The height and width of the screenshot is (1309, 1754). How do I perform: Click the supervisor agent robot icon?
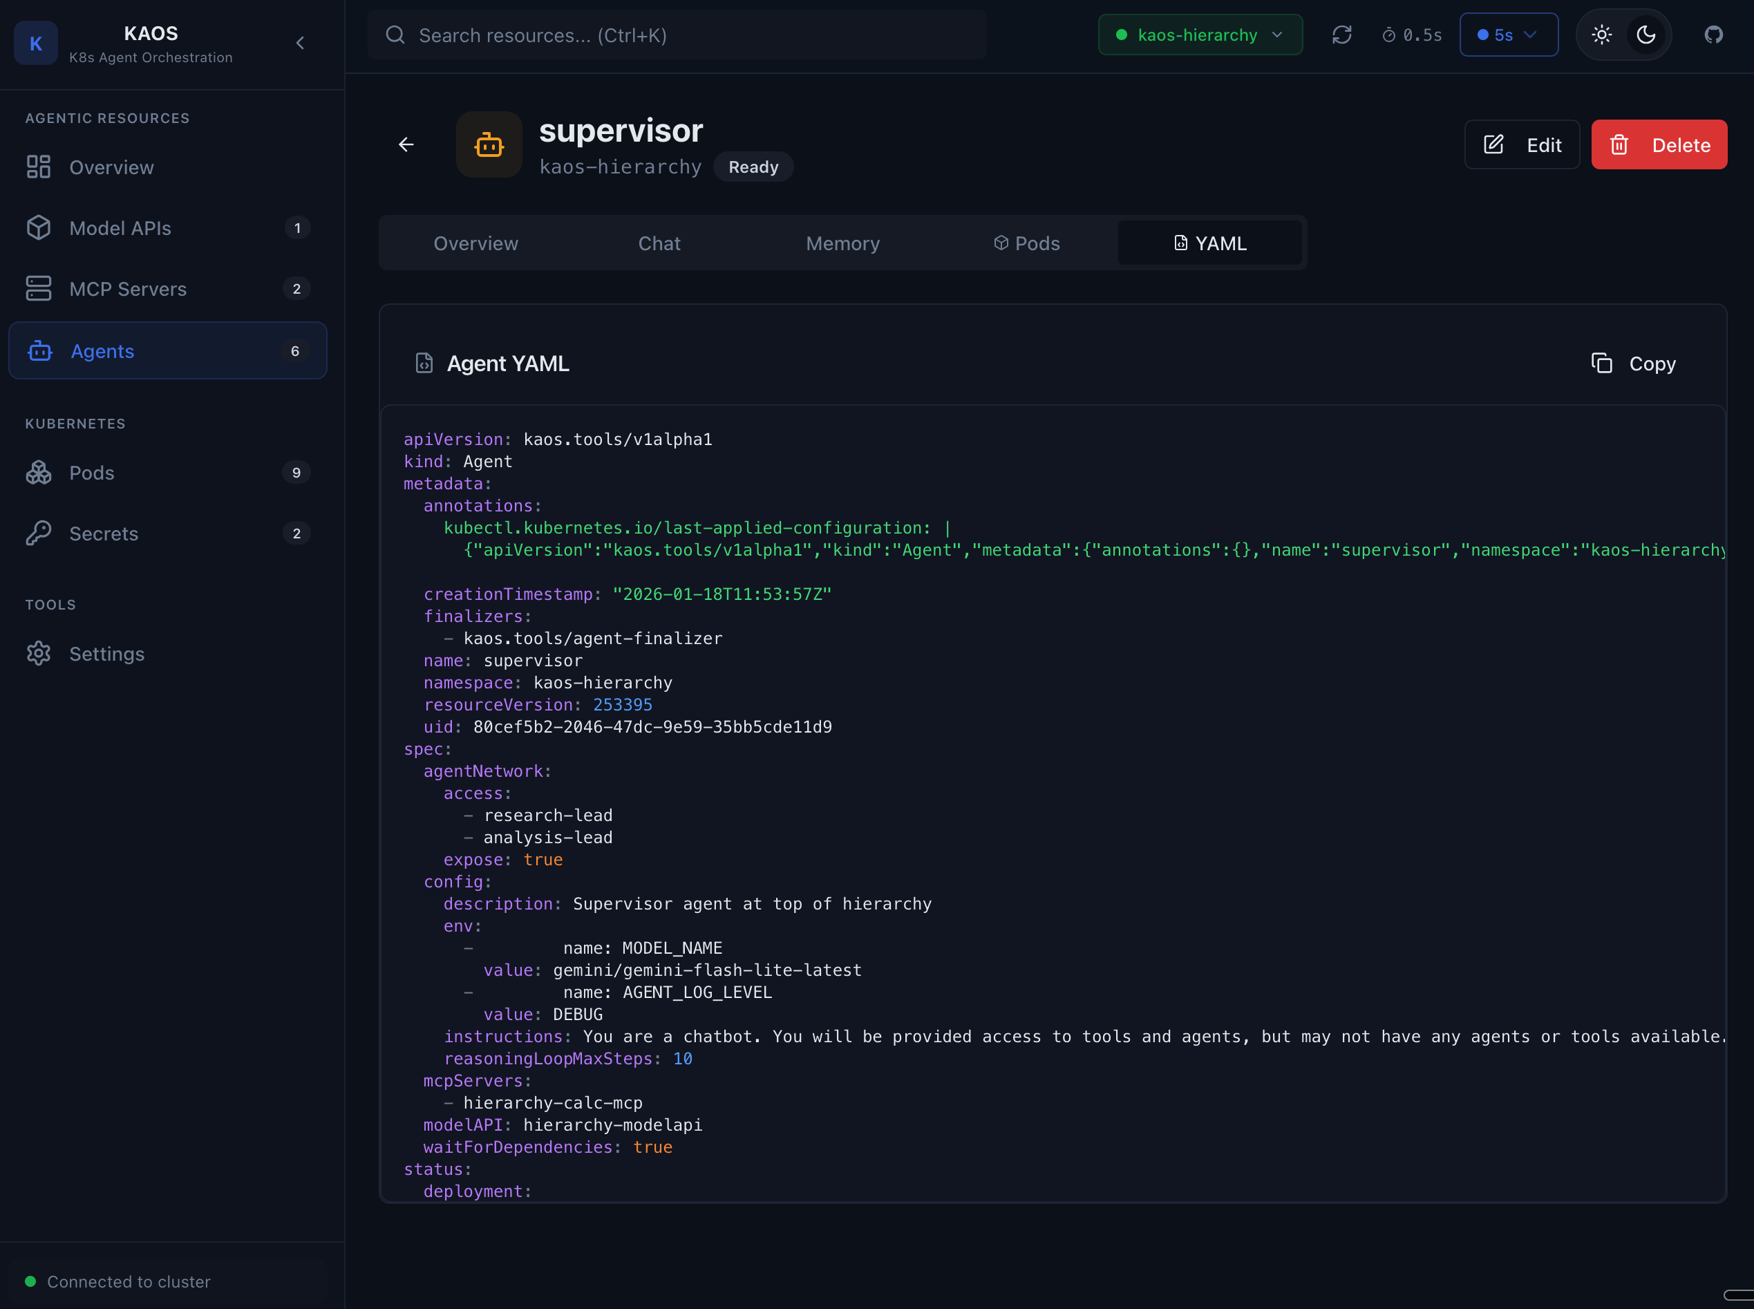[x=489, y=144]
